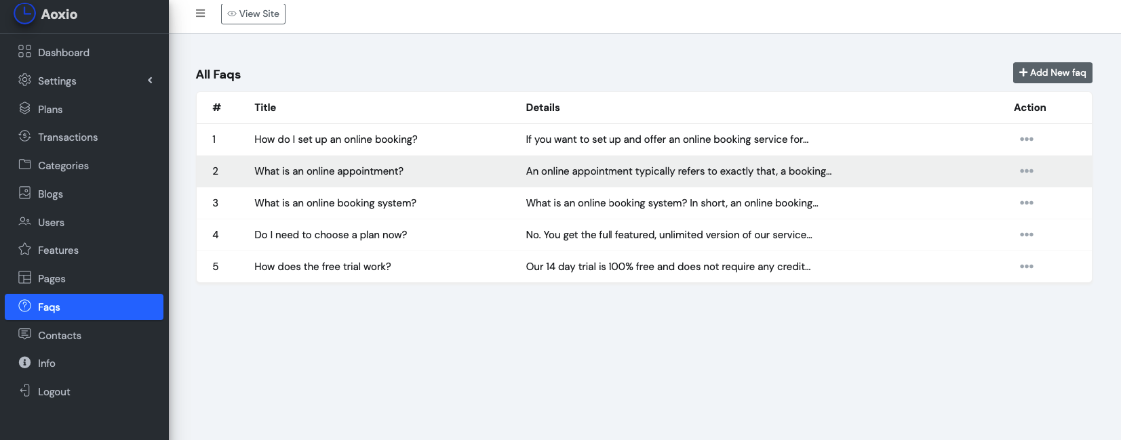Screen dimensions: 1121x440
Task: Select the online appointment FAQ row
Action: pos(329,171)
